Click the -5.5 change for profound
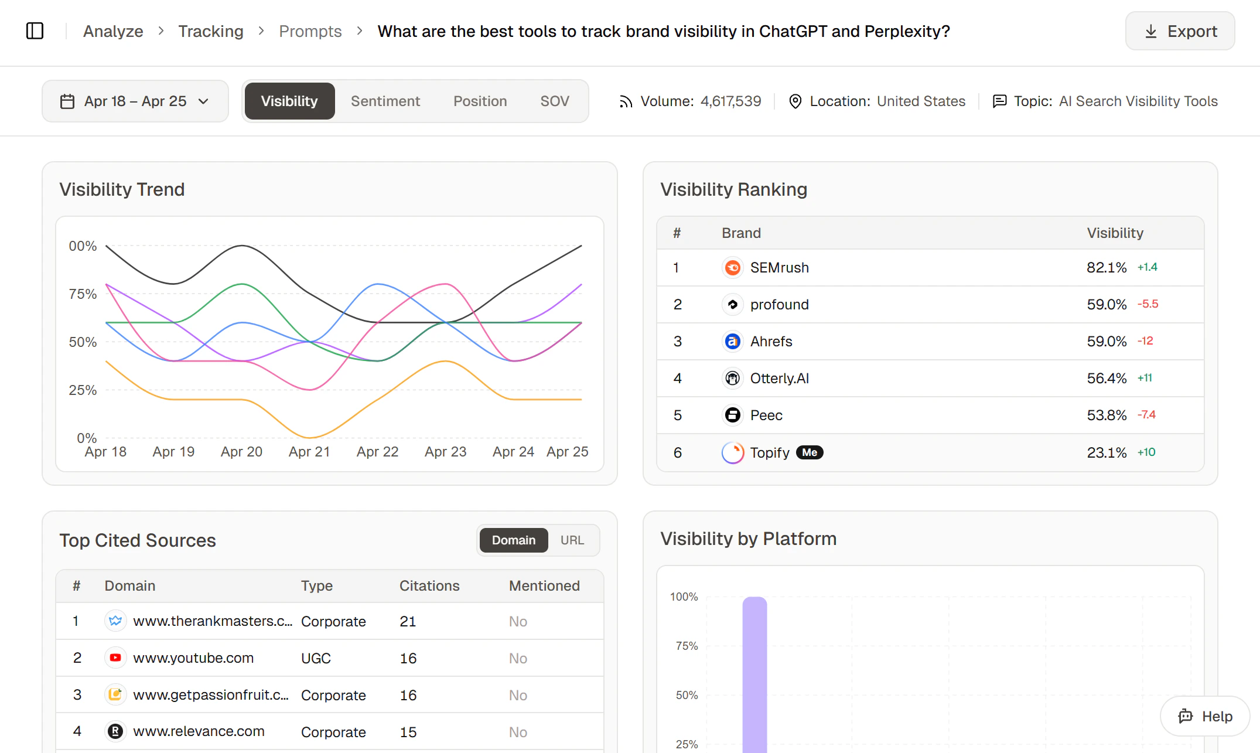This screenshot has height=753, width=1260. 1148,304
